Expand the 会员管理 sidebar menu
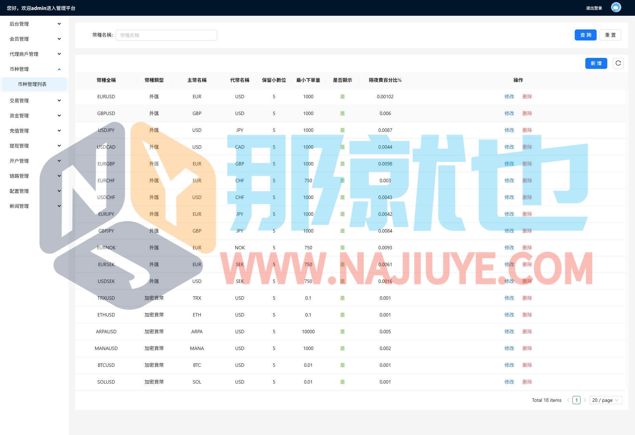 34,39
